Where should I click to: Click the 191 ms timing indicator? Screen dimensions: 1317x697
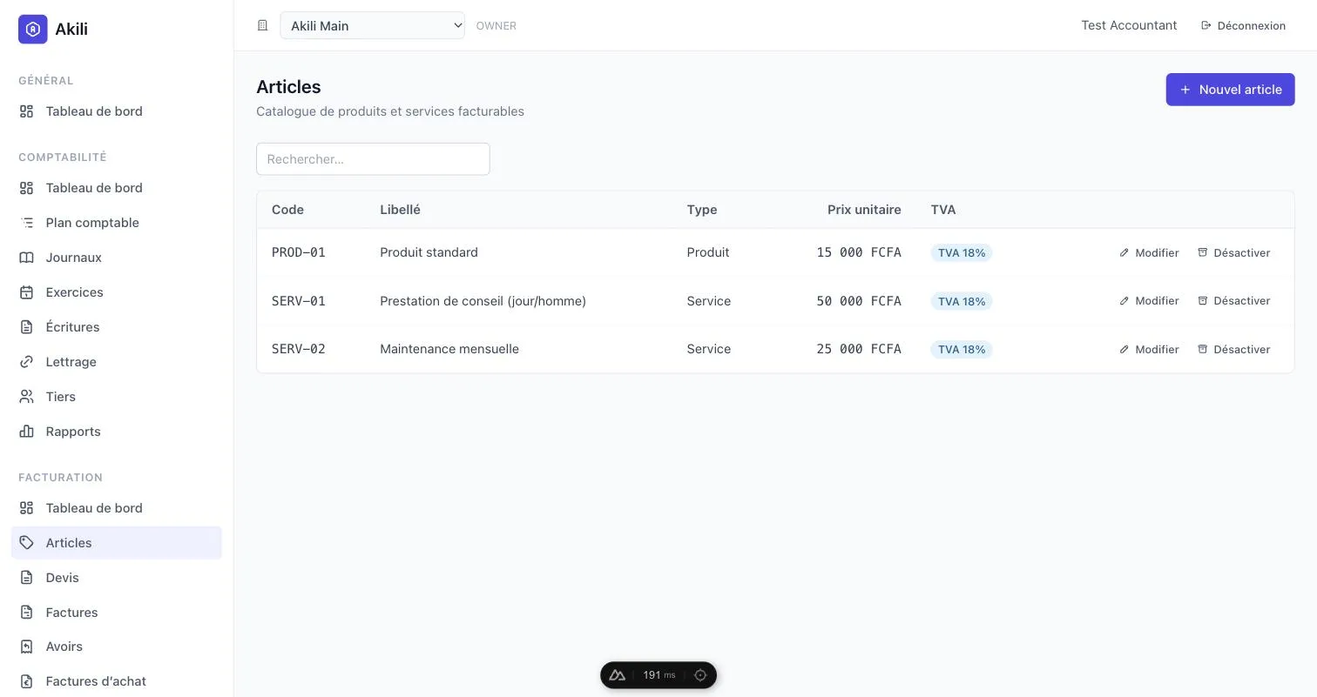click(x=659, y=675)
